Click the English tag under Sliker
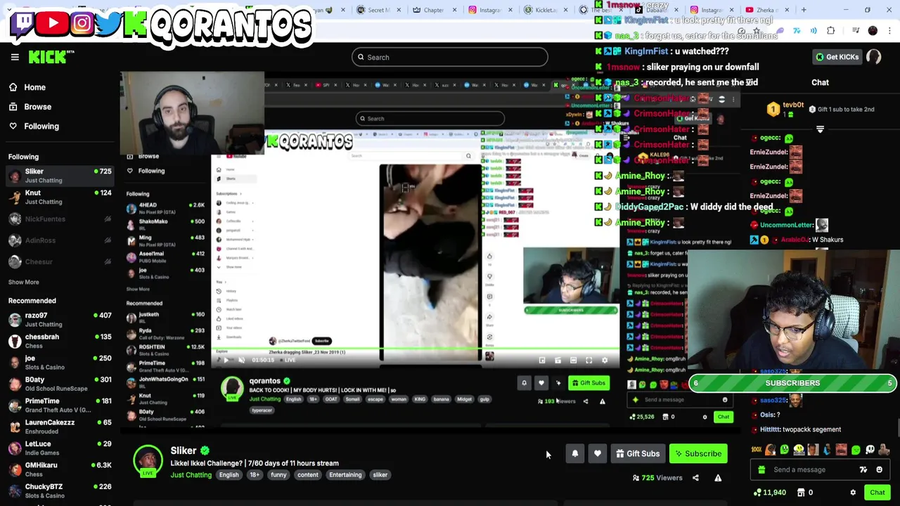 pyautogui.click(x=229, y=475)
